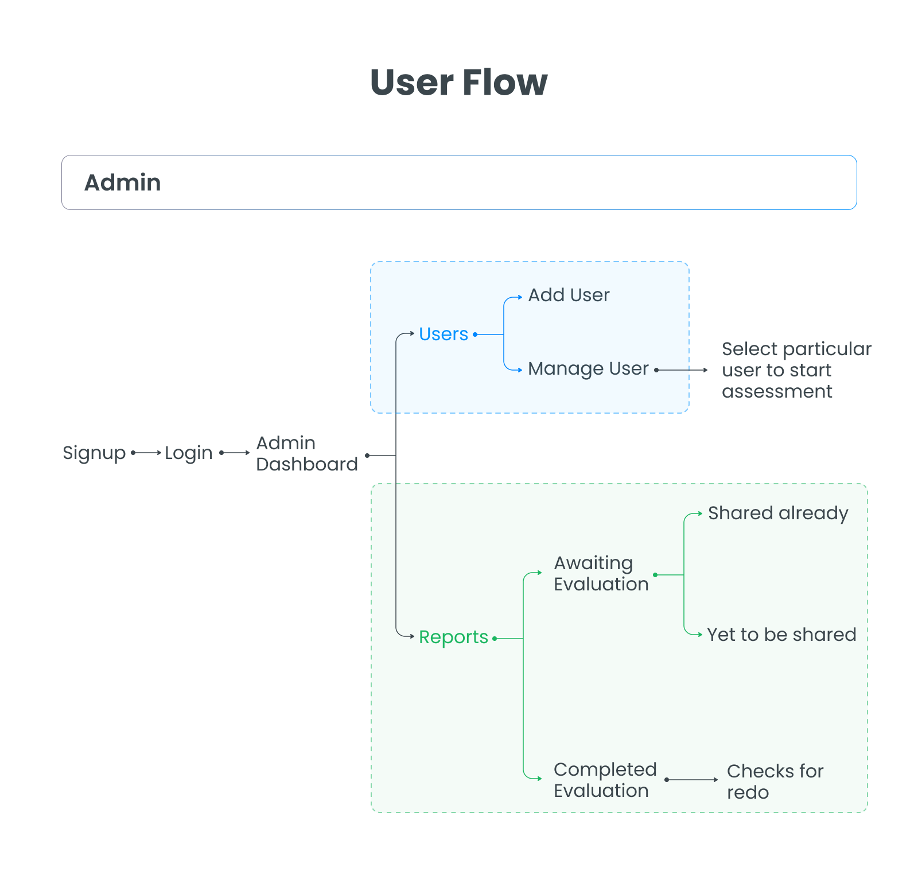This screenshot has width=918, height=879.
Task: Select the Awaiting Evaluation branch
Action: point(601,573)
